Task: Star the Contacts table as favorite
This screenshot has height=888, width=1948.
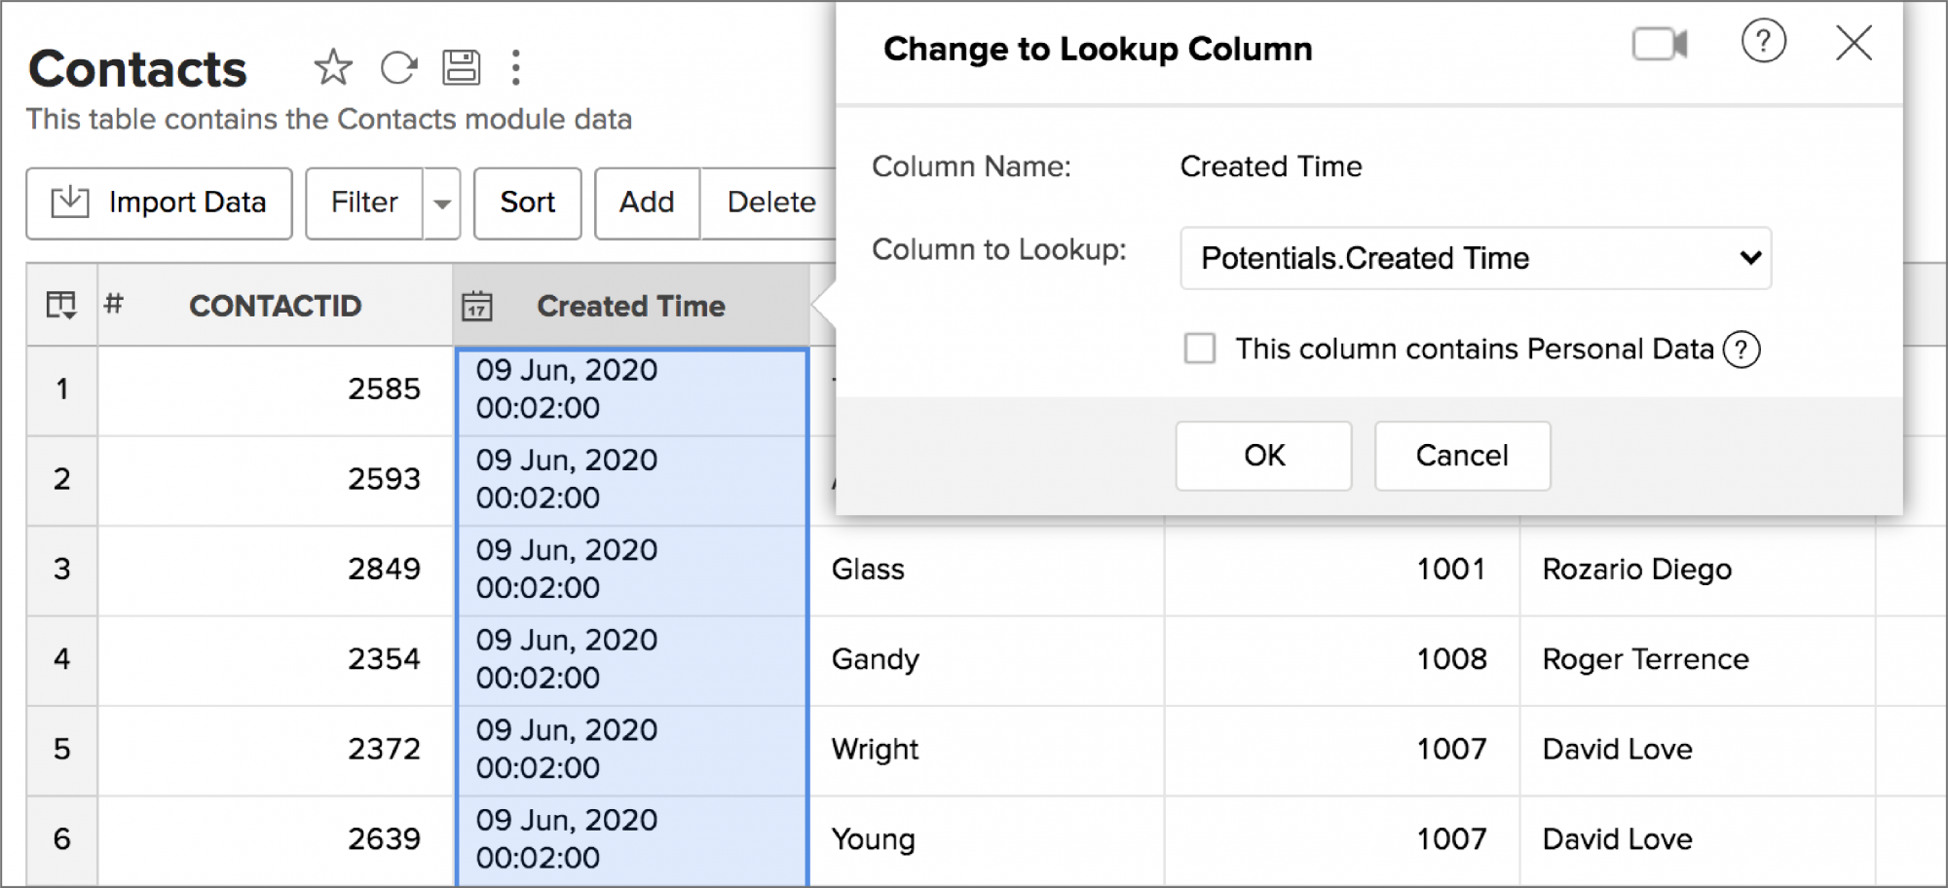Action: tap(332, 68)
